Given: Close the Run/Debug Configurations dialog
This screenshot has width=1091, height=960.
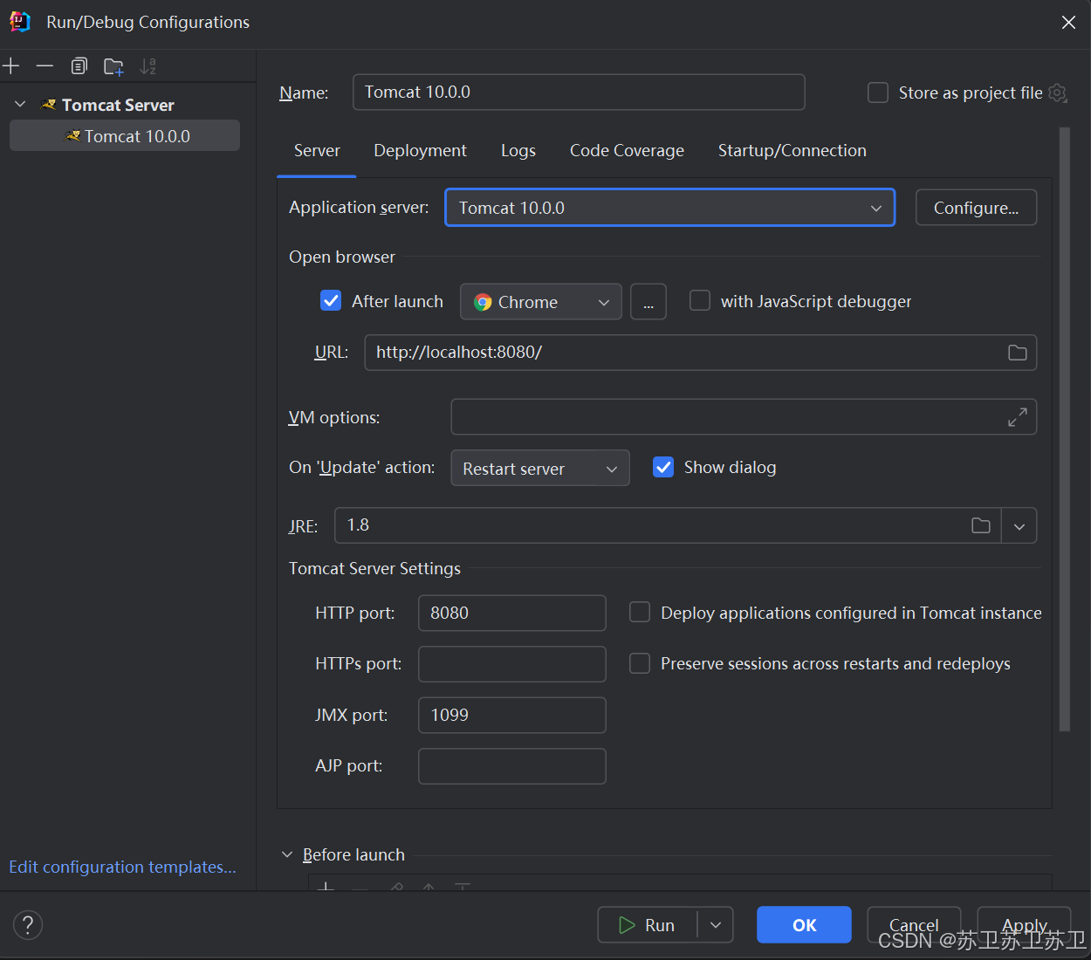Looking at the screenshot, I should (x=1068, y=23).
